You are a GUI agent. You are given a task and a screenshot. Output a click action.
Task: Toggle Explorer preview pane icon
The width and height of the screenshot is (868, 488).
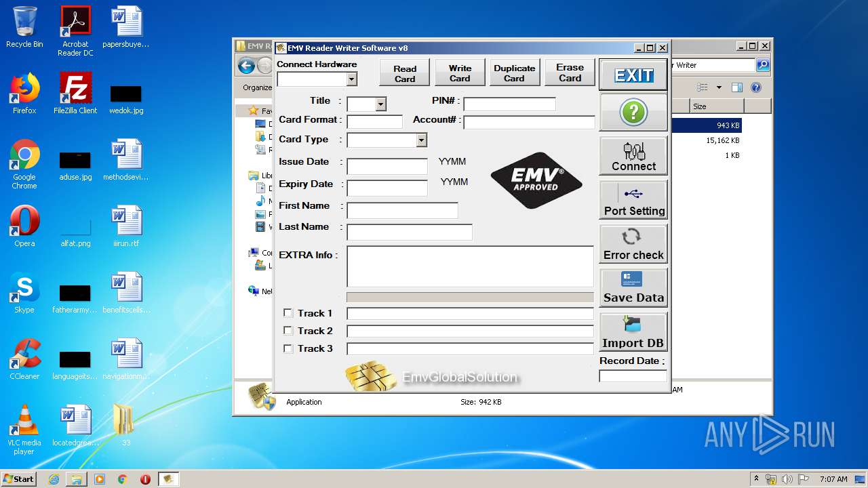(737, 87)
